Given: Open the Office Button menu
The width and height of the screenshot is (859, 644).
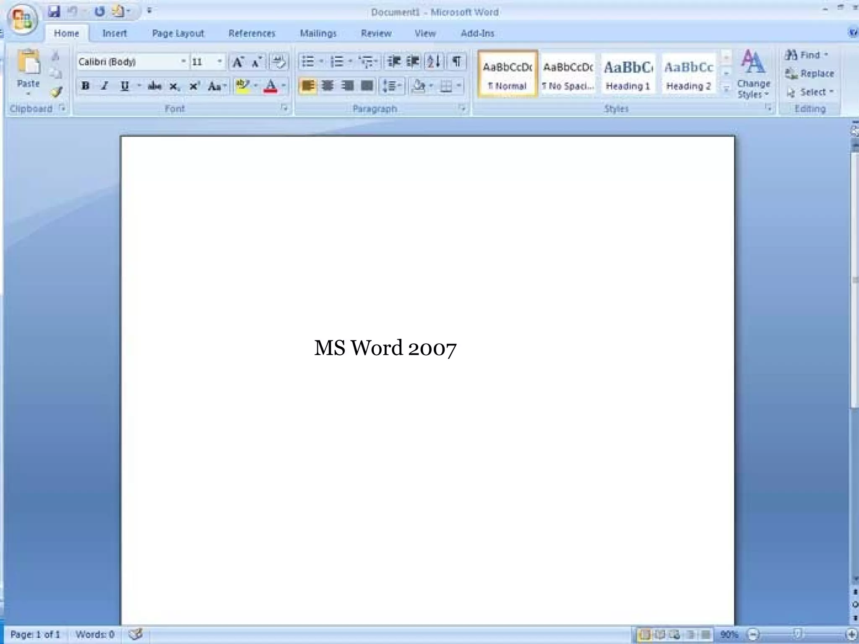Looking at the screenshot, I should [x=23, y=19].
